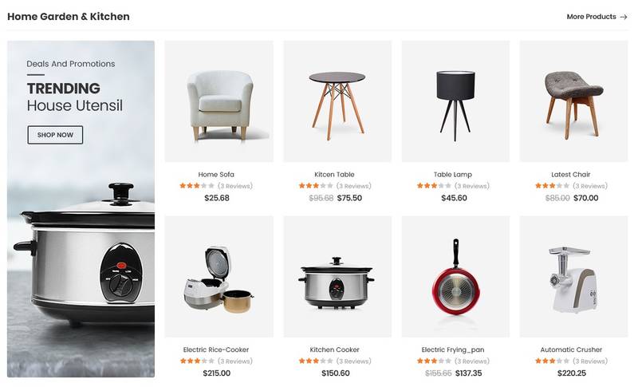Select the Kitchen Cooker product image
This screenshot has height=387, width=638.
pyautogui.click(x=337, y=277)
